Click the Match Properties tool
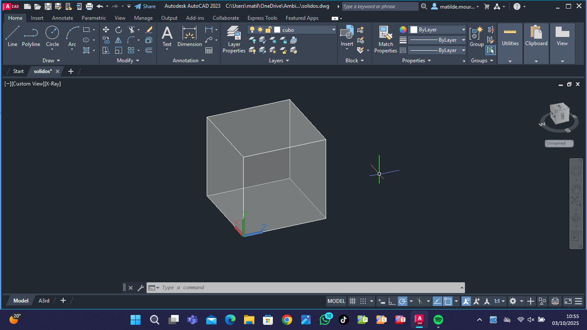Screen dimensions: 587x330 [x=385, y=39]
